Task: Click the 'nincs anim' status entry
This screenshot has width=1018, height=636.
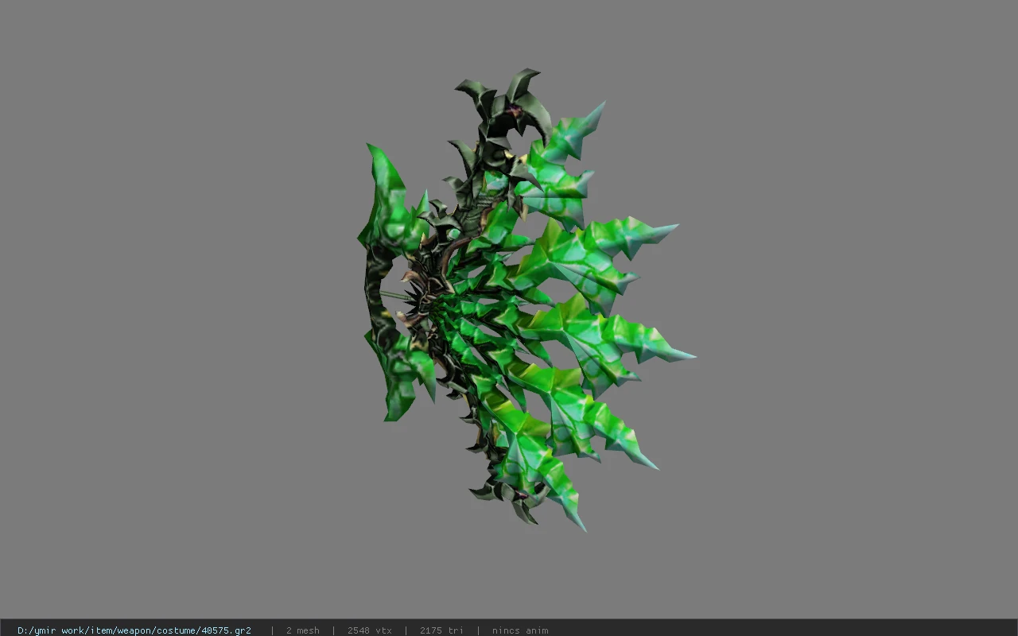Action: pos(520,630)
